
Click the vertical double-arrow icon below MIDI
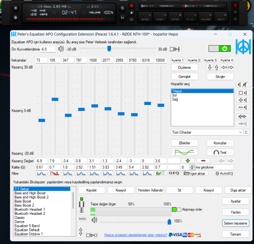point(81,232)
